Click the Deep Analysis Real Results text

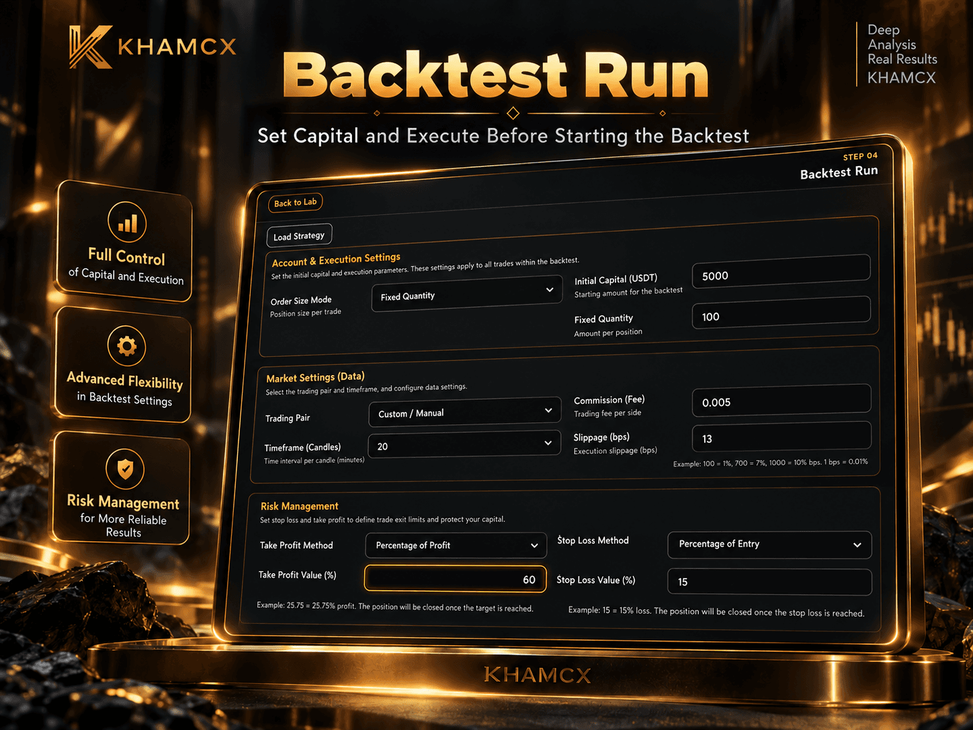902,44
